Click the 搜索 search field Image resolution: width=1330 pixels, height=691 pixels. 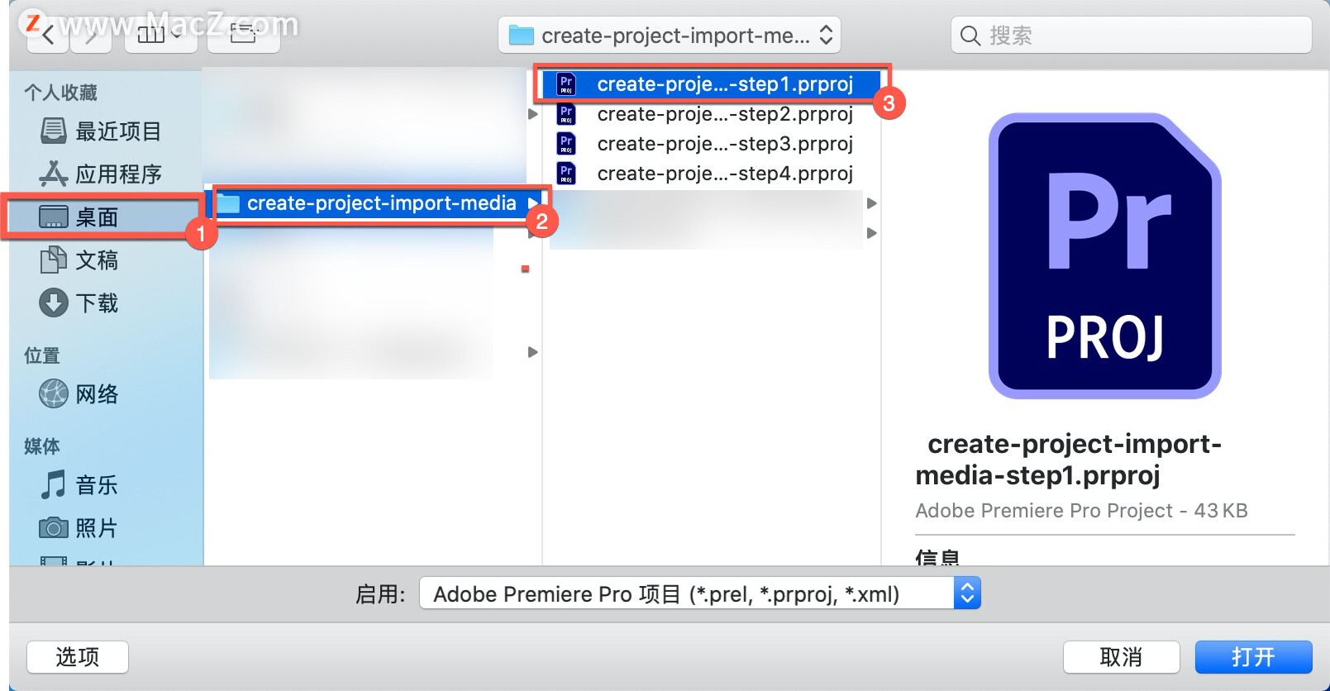coord(1131,35)
